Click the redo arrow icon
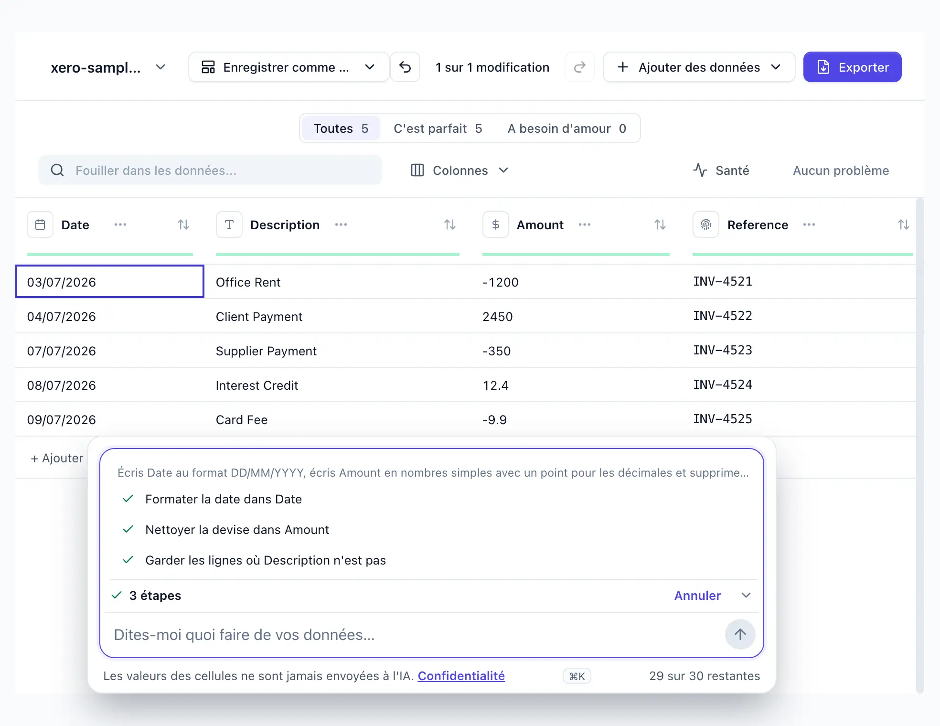This screenshot has width=940, height=726. click(580, 67)
